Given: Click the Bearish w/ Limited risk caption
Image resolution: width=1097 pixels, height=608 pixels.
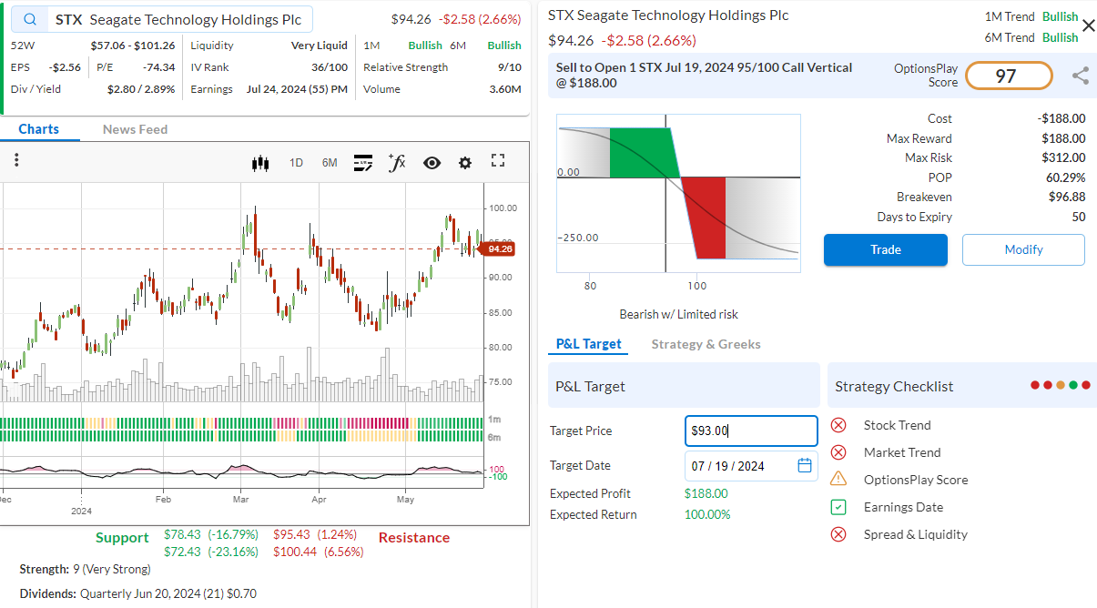Looking at the screenshot, I should [x=679, y=314].
